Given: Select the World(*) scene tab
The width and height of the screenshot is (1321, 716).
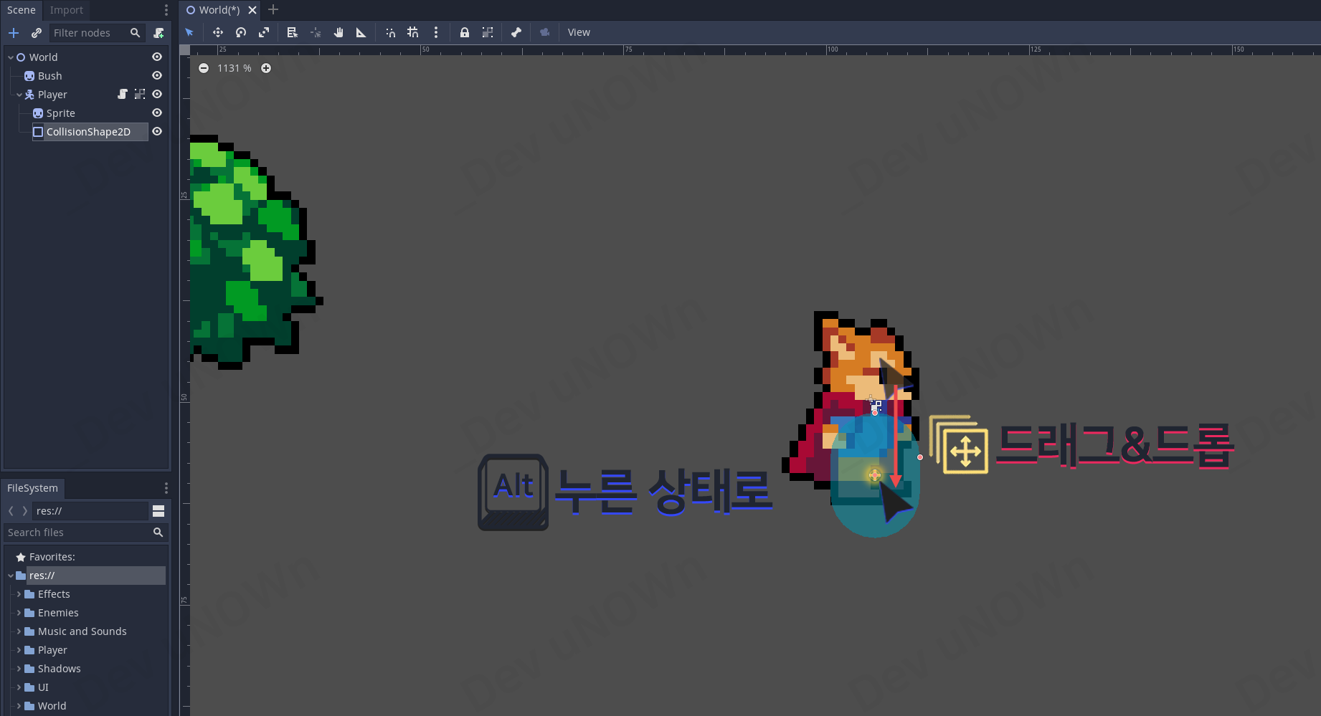Looking at the screenshot, I should pyautogui.click(x=219, y=10).
